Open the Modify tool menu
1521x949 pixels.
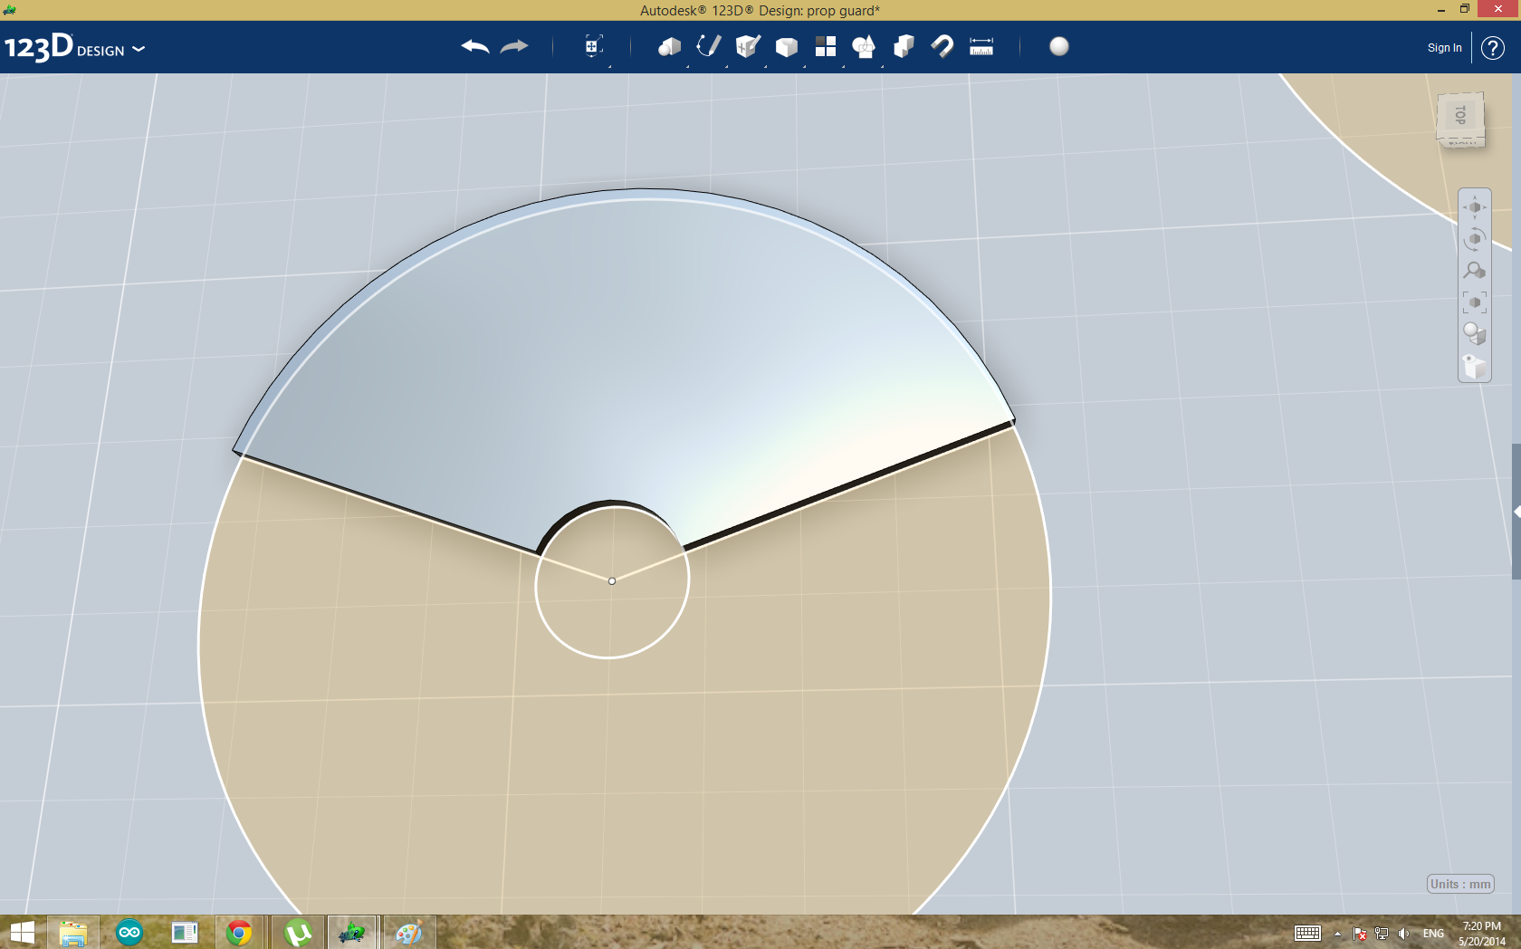tap(787, 47)
